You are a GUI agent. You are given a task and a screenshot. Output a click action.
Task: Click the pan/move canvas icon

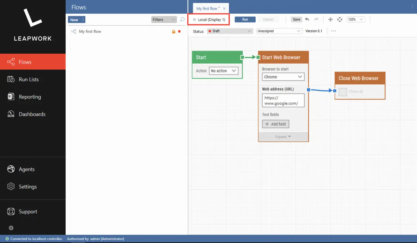(330, 19)
